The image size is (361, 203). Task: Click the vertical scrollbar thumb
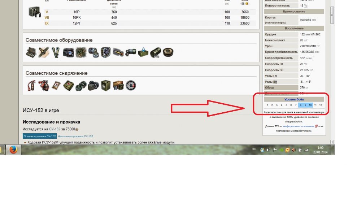pos(332,15)
